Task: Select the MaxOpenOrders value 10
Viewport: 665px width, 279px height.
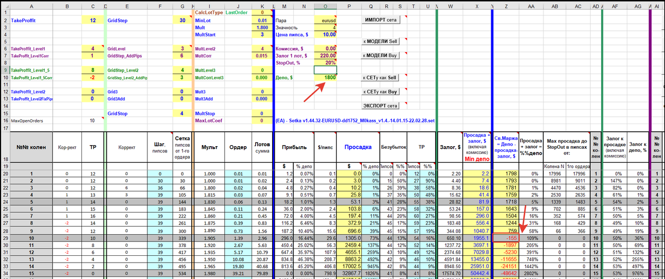Action: tap(93, 120)
